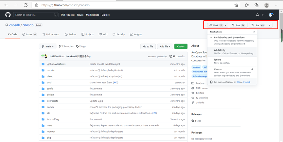The width and height of the screenshot is (283, 142).
Task: Open the 2 tags link near branch selector
Action: tap(81, 46)
